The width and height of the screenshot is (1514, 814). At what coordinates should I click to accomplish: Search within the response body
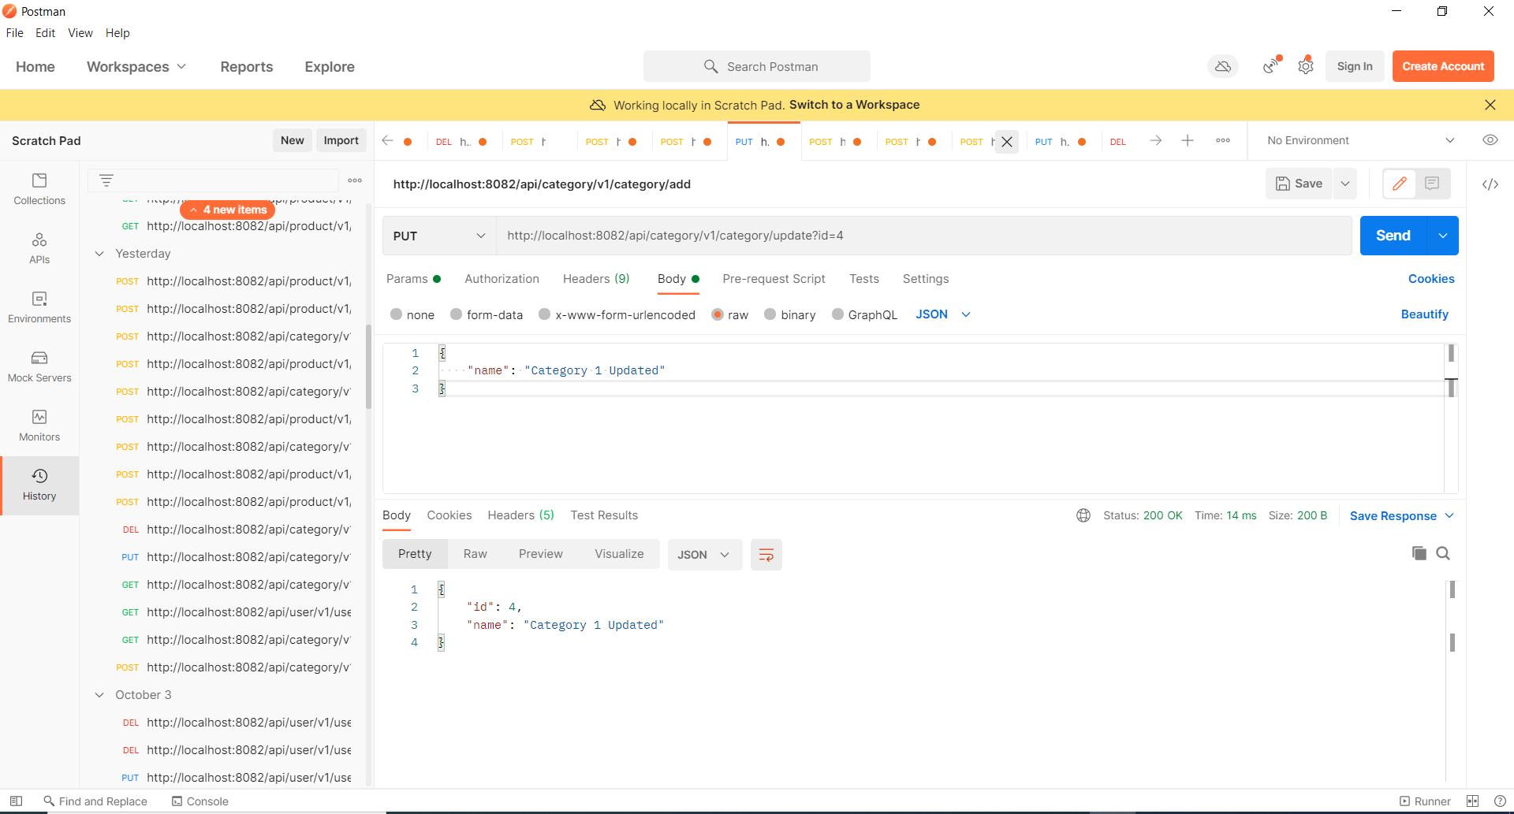(1443, 553)
